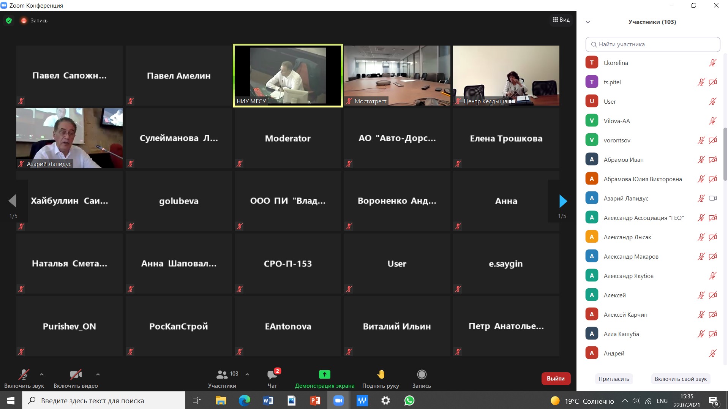Click the participants list scrollbar
Viewport: 728px width, 409px height.
(x=725, y=154)
